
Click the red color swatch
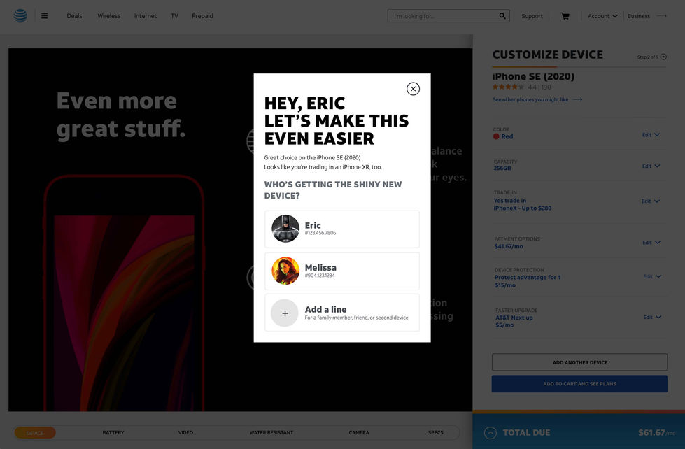496,136
